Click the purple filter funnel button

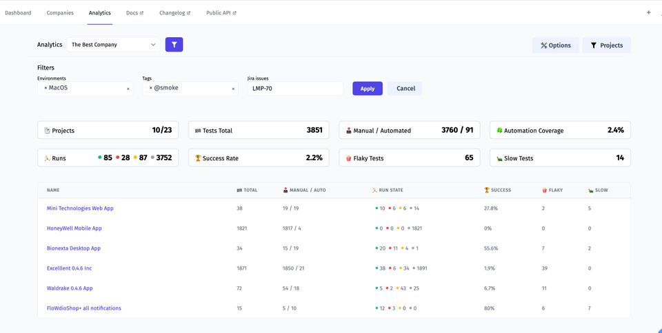[174, 45]
